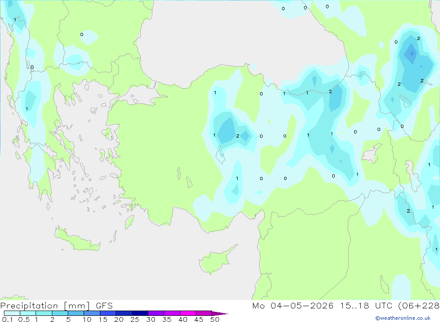Viewport: 440px width, 322px height.
Task: Click the legend swatch between 5 and 10
Action: point(76,313)
